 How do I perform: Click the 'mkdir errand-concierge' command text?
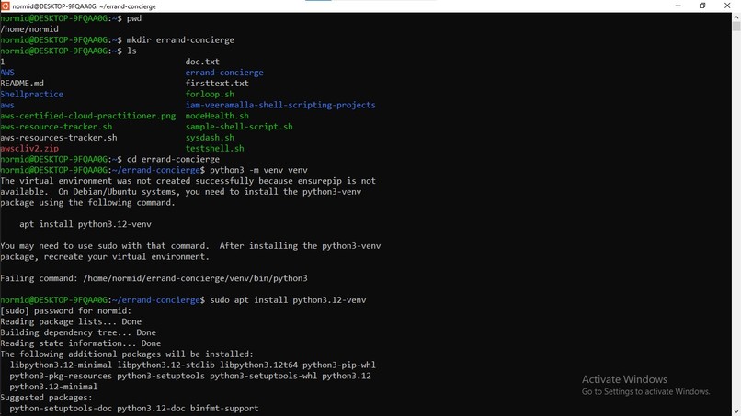(x=180, y=40)
